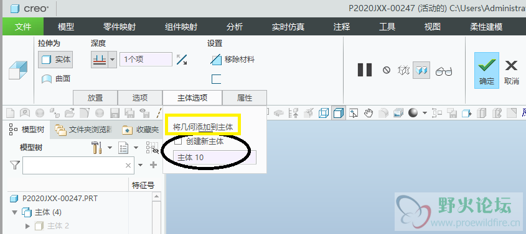The width and height of the screenshot is (526, 234).
Task: Open the 放置 placement panel
Action: tap(95, 97)
